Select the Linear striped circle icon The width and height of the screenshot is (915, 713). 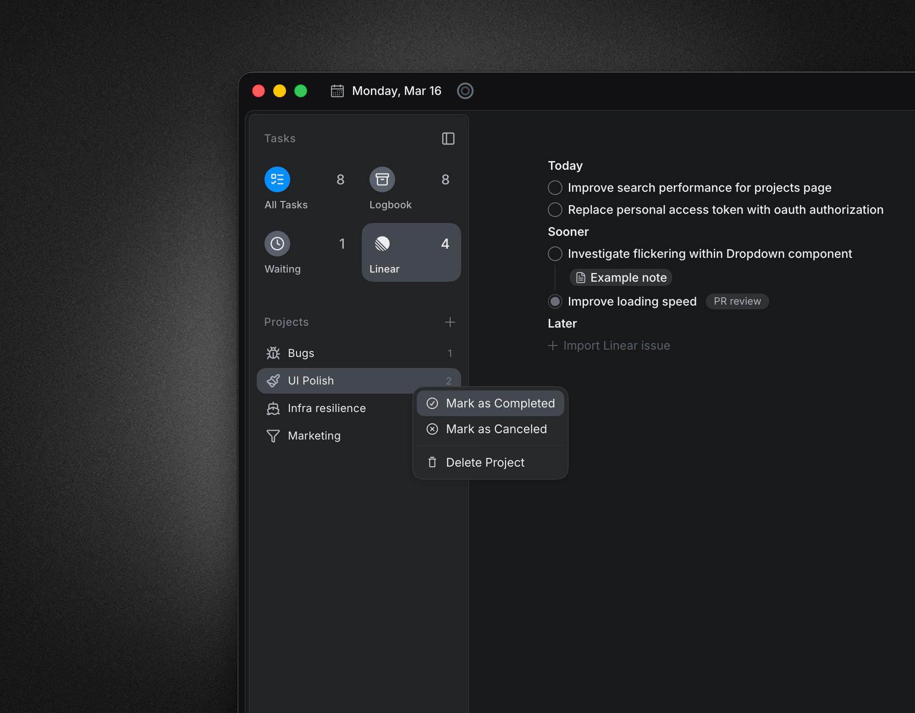(x=382, y=244)
